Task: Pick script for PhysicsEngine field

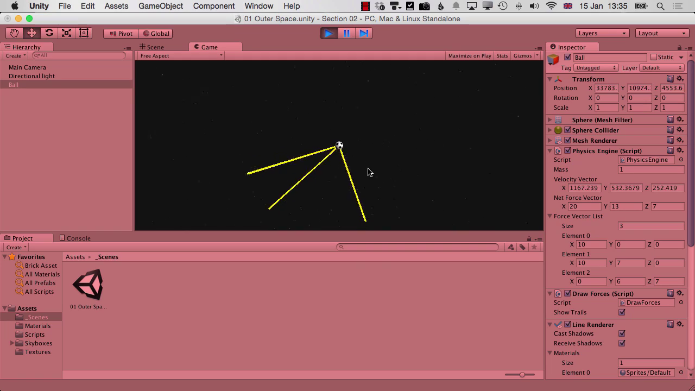Action: 681,160
